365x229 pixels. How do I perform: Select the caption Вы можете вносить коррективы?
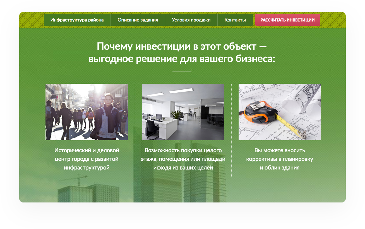coord(280,159)
